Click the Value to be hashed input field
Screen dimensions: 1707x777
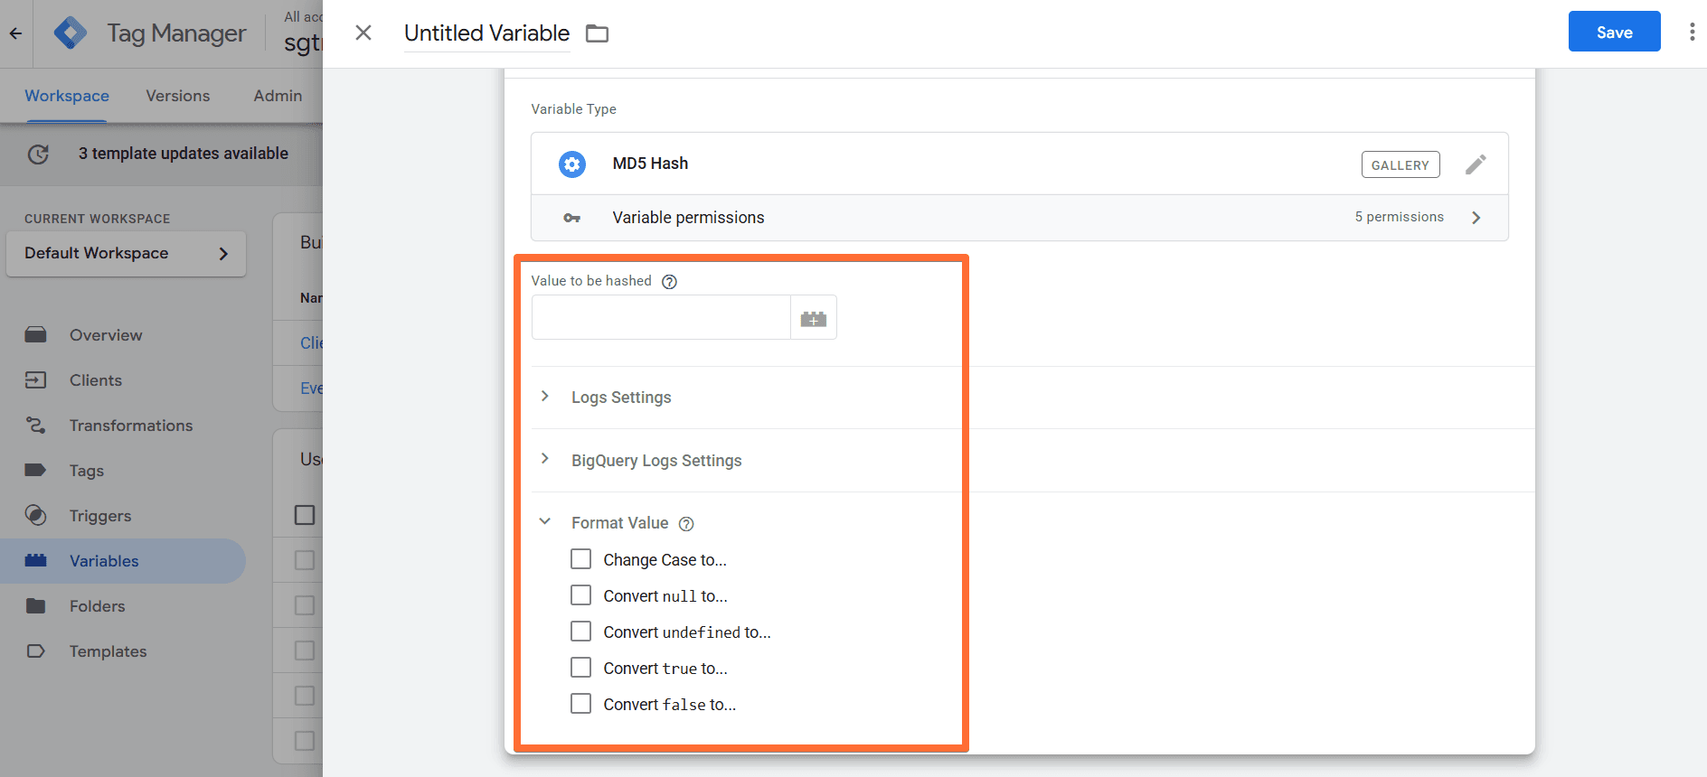(x=661, y=317)
